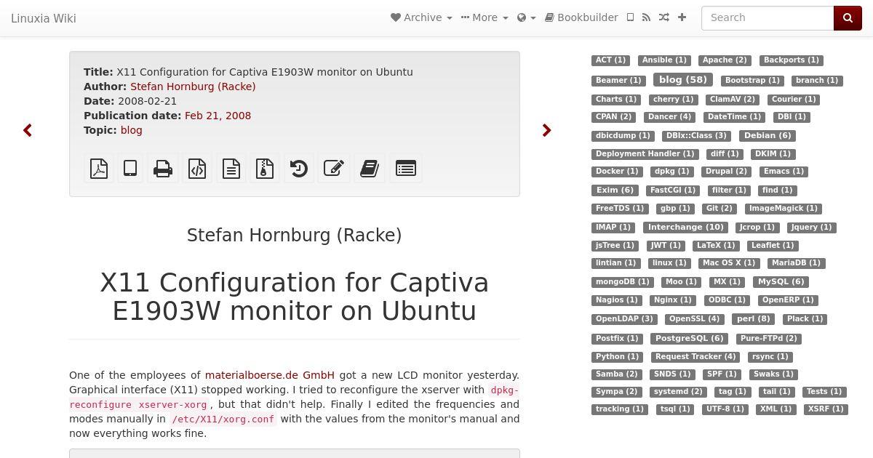Image resolution: width=873 pixels, height=458 pixels.
Task: Select the Interchange (10) tag
Action: (x=686, y=227)
